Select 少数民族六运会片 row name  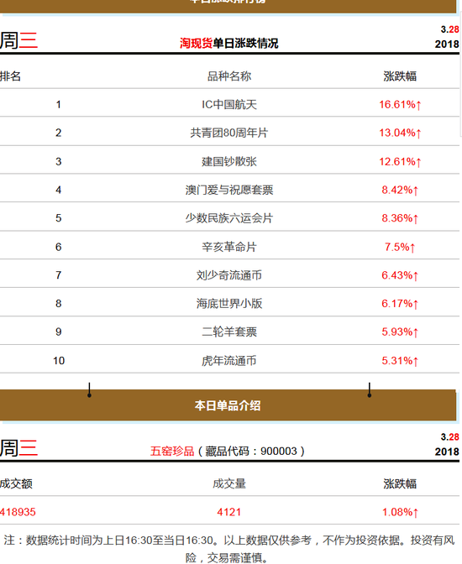229,218
